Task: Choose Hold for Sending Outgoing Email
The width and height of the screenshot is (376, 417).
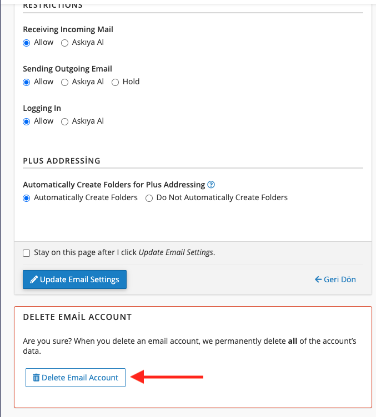Action: click(116, 82)
